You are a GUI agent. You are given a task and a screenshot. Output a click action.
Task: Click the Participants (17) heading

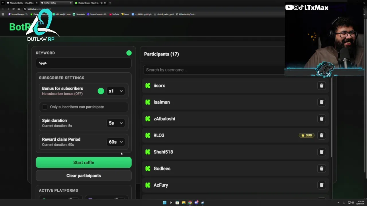[161, 54]
